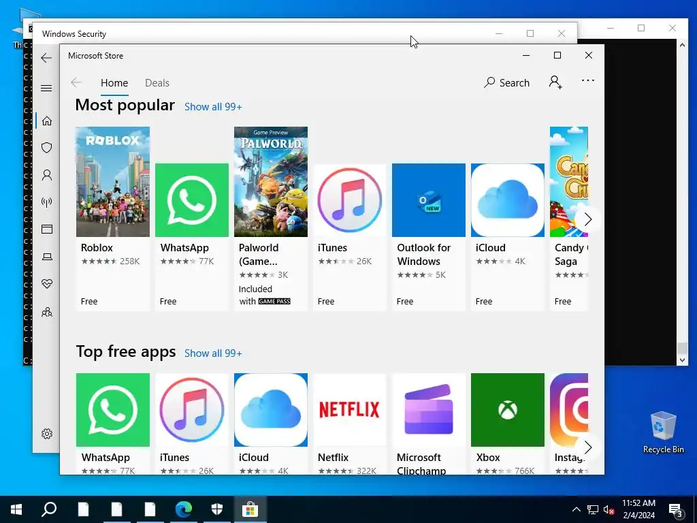Image resolution: width=697 pixels, height=523 pixels.
Task: Open Show all 99+ for Top free apps
Action: tap(213, 353)
